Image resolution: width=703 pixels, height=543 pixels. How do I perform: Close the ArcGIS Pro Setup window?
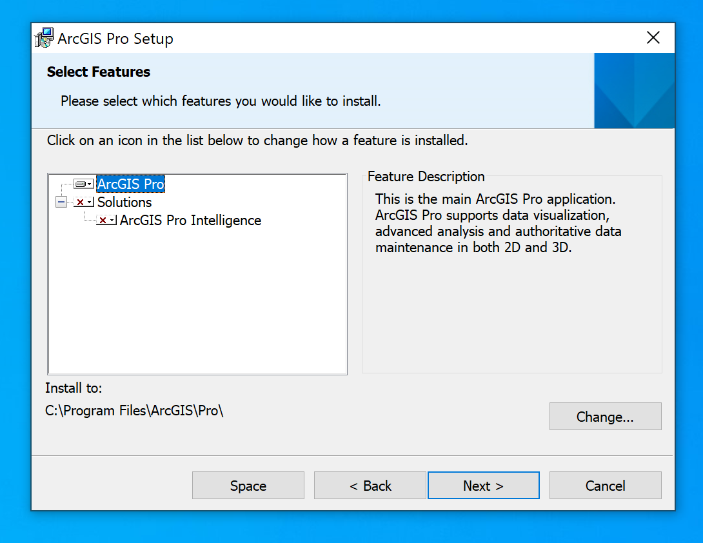(x=653, y=38)
